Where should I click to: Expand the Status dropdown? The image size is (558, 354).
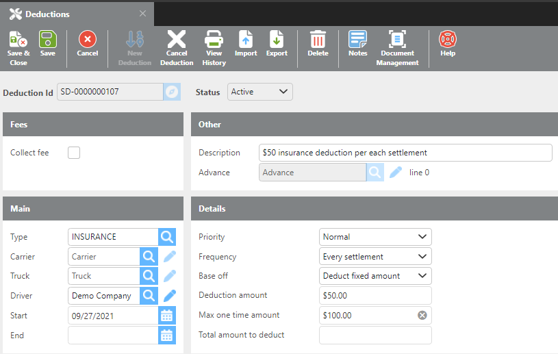point(260,92)
